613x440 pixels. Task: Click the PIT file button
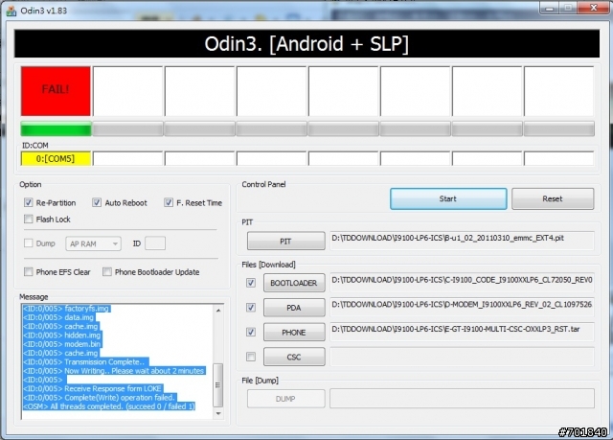(x=285, y=242)
